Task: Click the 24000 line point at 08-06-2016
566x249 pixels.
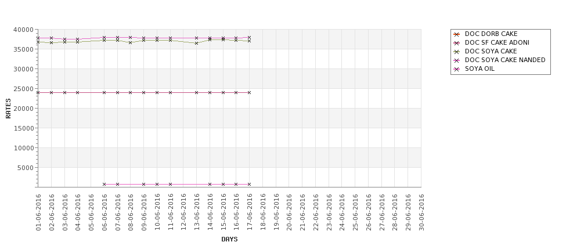Action: pos(130,92)
